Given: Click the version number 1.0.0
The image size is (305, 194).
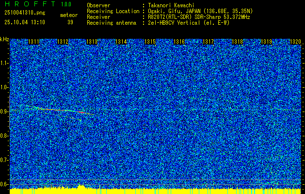Looking at the screenshot, I should click(66, 4).
